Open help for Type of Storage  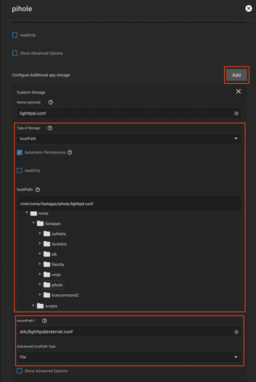pos(50,128)
